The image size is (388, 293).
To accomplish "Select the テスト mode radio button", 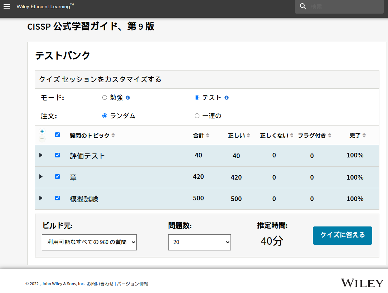I will [x=197, y=98].
